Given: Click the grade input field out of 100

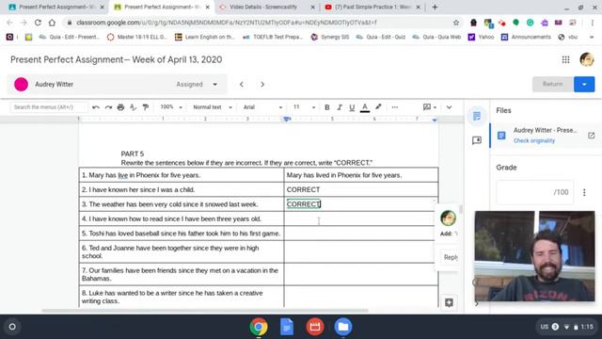Looking at the screenshot, I should tap(535, 192).
